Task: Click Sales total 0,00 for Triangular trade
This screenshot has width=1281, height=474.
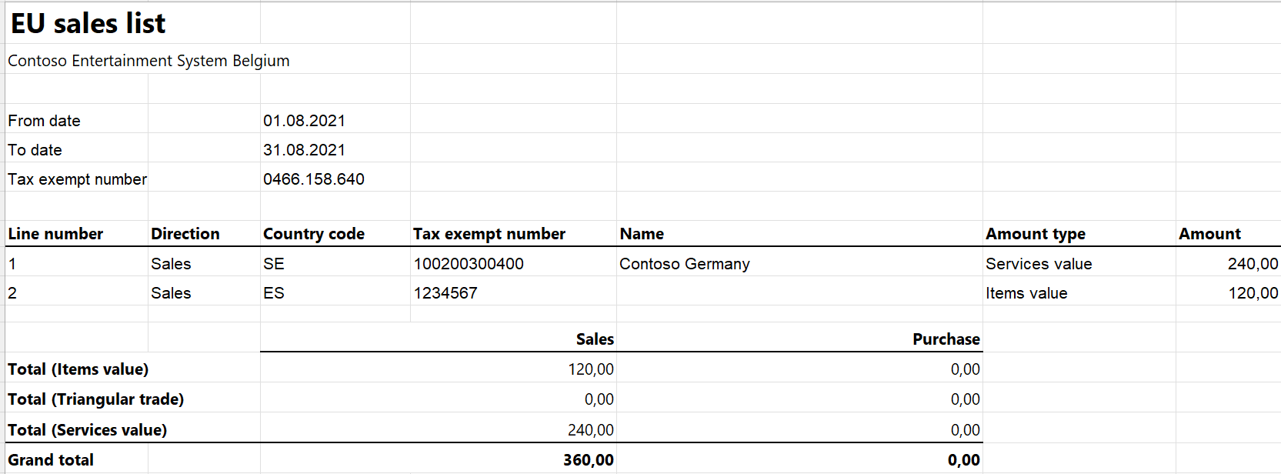Action: coord(599,399)
